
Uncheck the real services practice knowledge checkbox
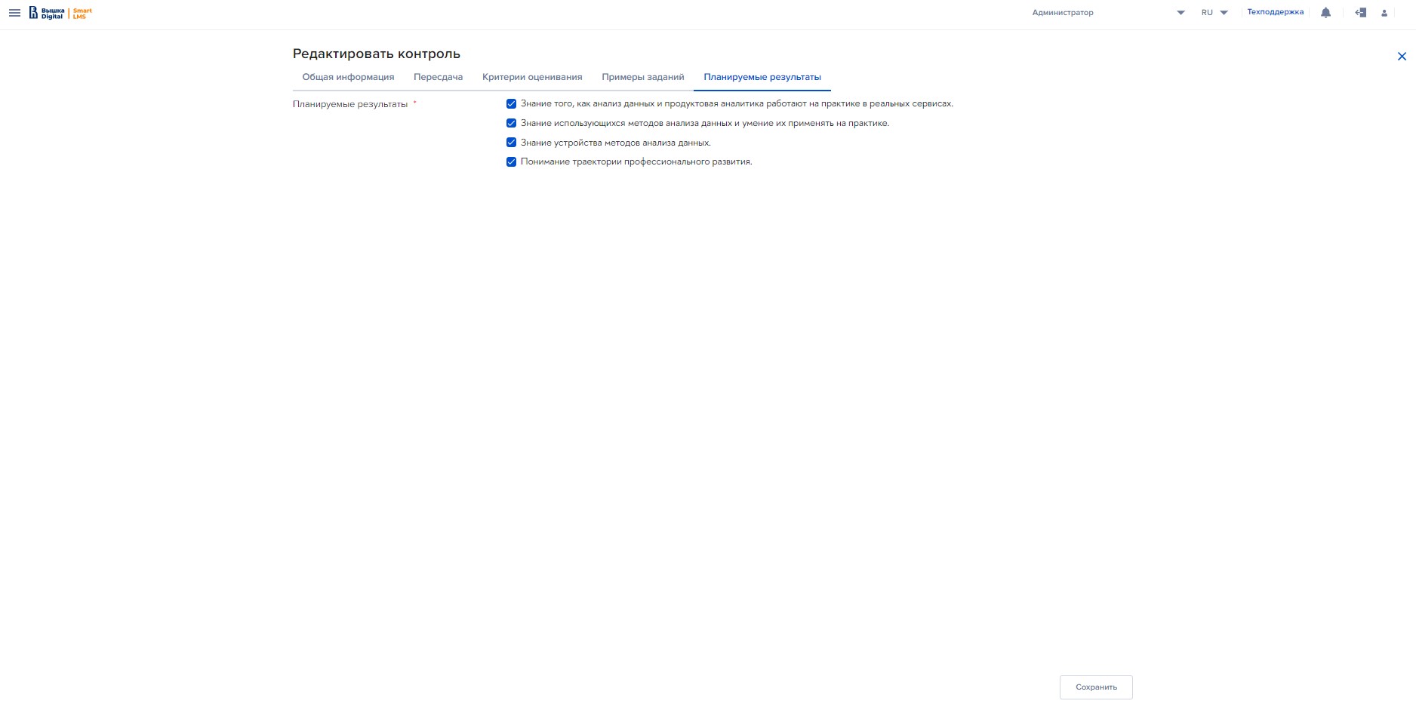[x=511, y=104]
